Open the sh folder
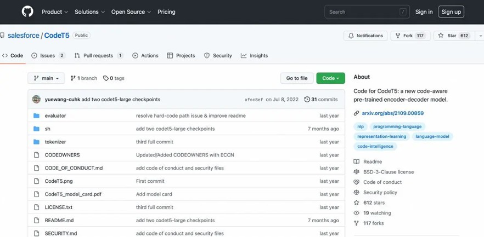This screenshot has height=237, width=484. [x=48, y=129]
